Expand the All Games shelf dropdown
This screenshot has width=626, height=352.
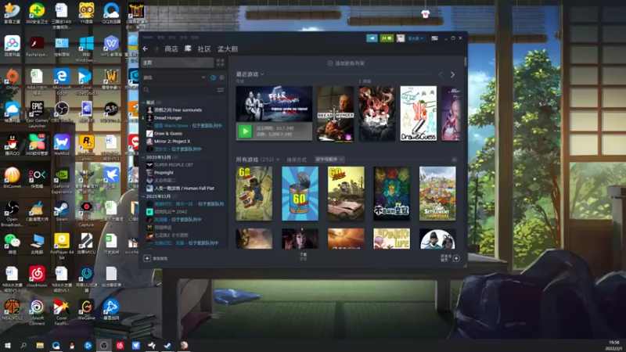[x=278, y=160]
